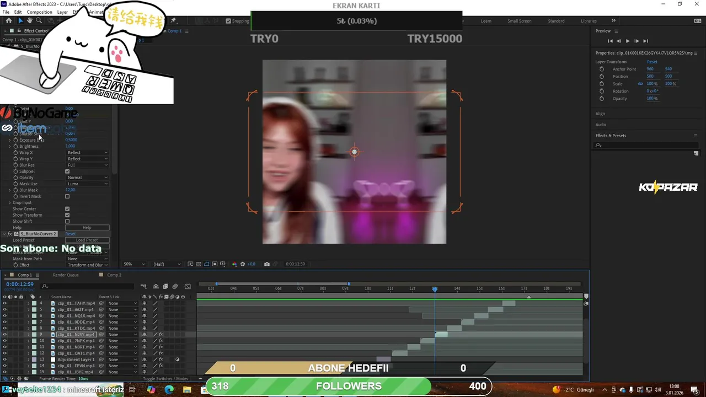Open resolution (Half) dropdown
This screenshot has width=706, height=397.
coord(167,264)
